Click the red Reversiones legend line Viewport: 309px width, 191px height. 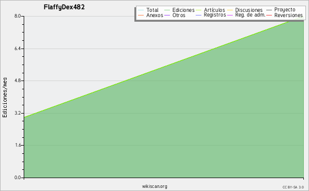[269, 15]
